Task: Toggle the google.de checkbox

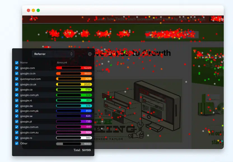Action: [17, 106]
